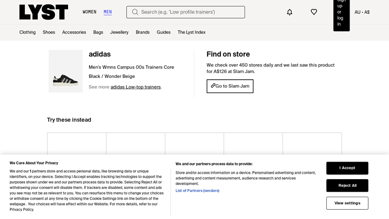Viewport: 389px width, 219px height.
Task: Open the Accessories menu
Action: pos(74,32)
